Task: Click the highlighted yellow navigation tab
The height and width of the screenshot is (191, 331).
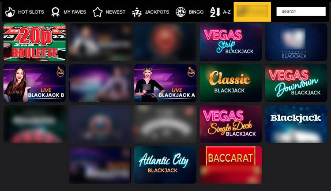Action: tap(252, 12)
